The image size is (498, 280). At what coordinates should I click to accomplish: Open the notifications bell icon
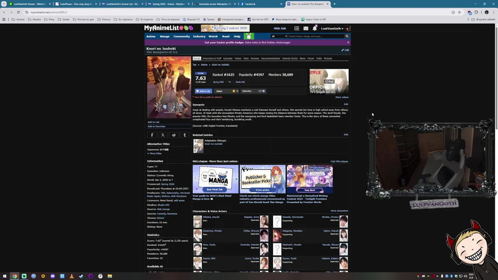point(314,28)
